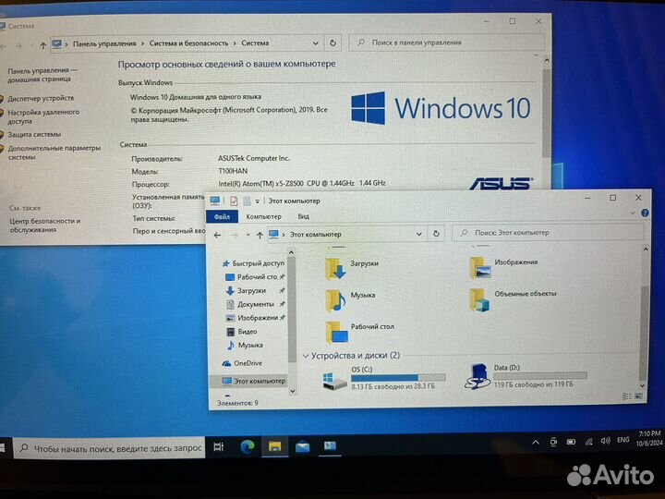Switch to details view icon in status bar
Viewport: 665px width, 499px height.
(x=626, y=396)
